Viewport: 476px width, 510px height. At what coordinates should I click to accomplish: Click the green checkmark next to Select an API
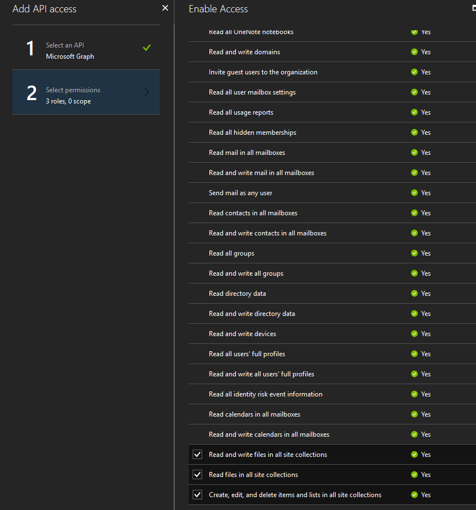147,48
